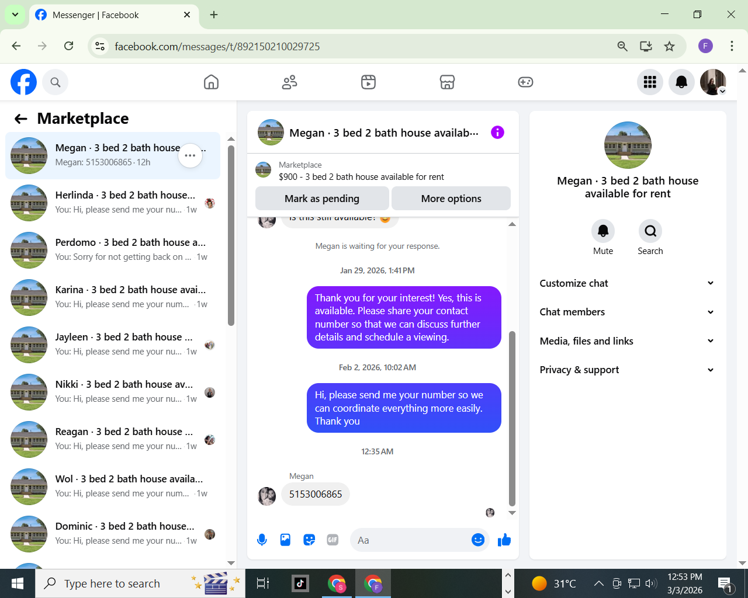Viewport: 748px width, 598px height.
Task: Click Megan's avatar beside her phone number
Action: point(267,496)
